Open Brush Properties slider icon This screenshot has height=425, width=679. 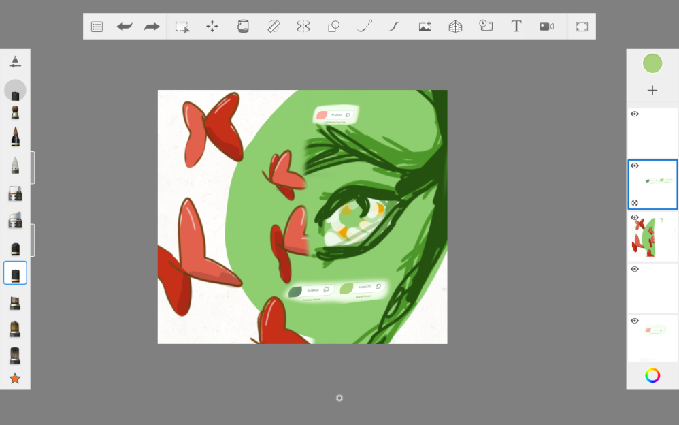click(15, 61)
